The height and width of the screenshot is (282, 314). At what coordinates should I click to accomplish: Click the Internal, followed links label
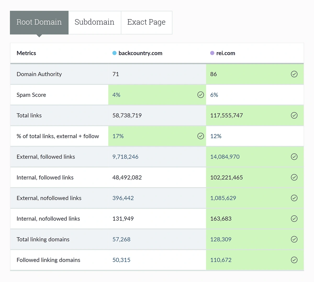click(x=45, y=177)
